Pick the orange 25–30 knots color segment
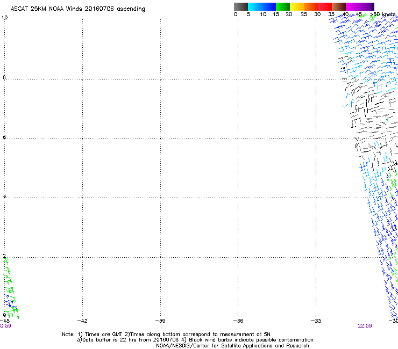 tap(311, 6)
